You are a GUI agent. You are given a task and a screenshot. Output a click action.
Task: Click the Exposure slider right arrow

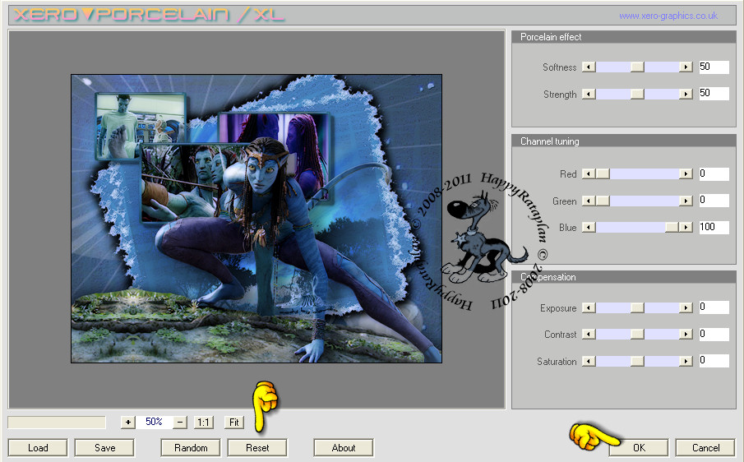[x=686, y=307]
